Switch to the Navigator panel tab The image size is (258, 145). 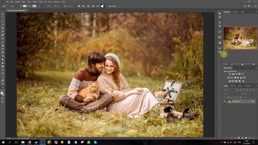click(x=227, y=12)
